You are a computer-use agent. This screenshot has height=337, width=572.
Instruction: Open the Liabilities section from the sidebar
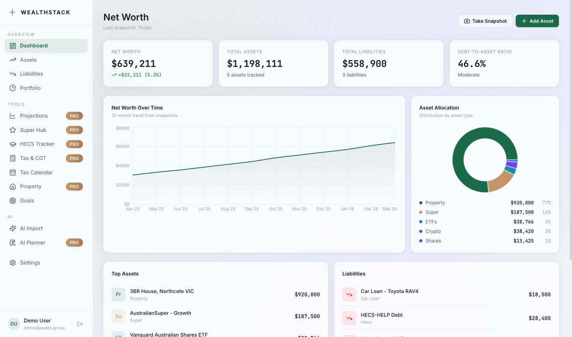32,74
